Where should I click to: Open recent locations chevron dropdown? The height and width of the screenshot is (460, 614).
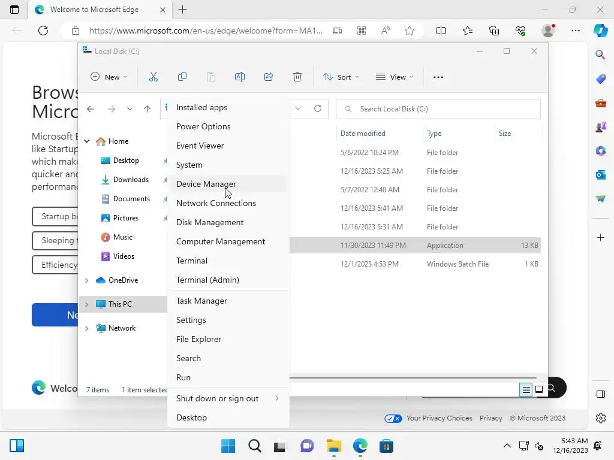click(130, 109)
